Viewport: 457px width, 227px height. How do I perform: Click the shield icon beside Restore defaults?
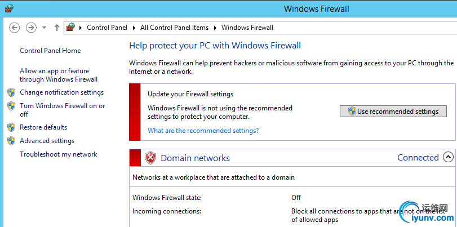(11, 127)
